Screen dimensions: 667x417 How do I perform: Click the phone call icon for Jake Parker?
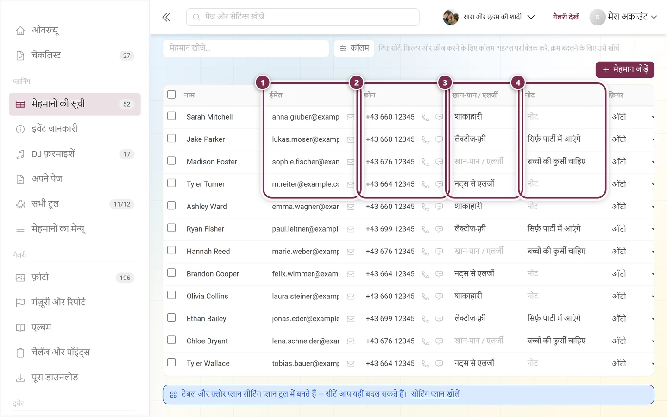426,139
